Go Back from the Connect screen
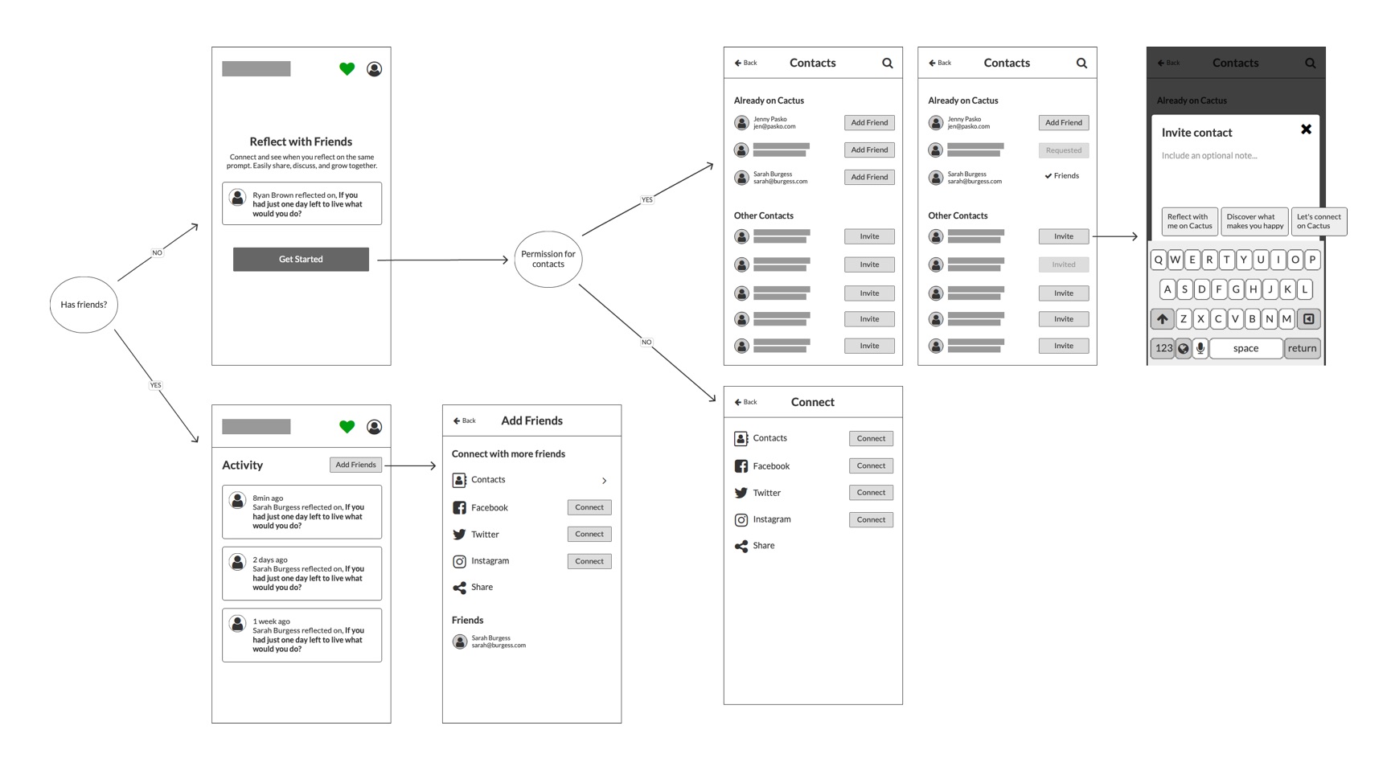 [x=745, y=402]
